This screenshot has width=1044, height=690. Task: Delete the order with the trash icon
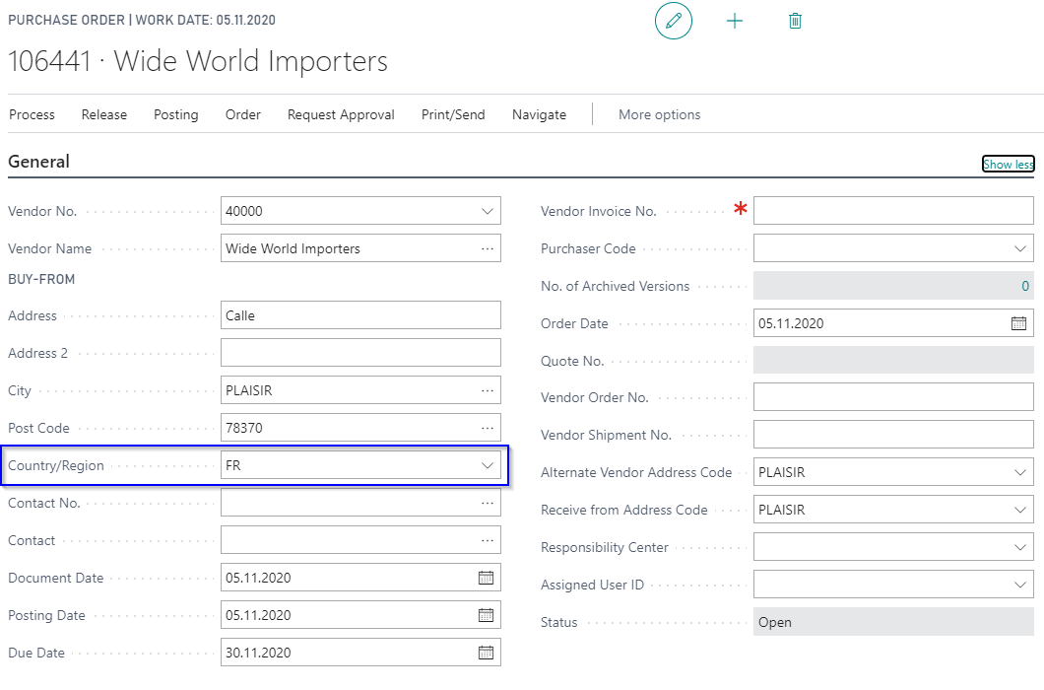pyautogui.click(x=795, y=22)
